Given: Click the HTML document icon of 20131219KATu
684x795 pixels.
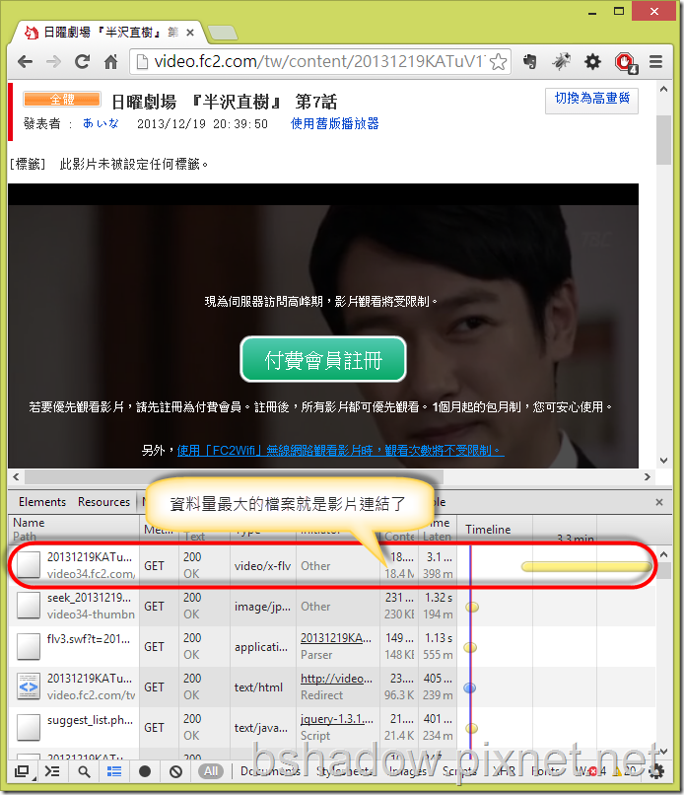Looking at the screenshot, I should point(29,687).
